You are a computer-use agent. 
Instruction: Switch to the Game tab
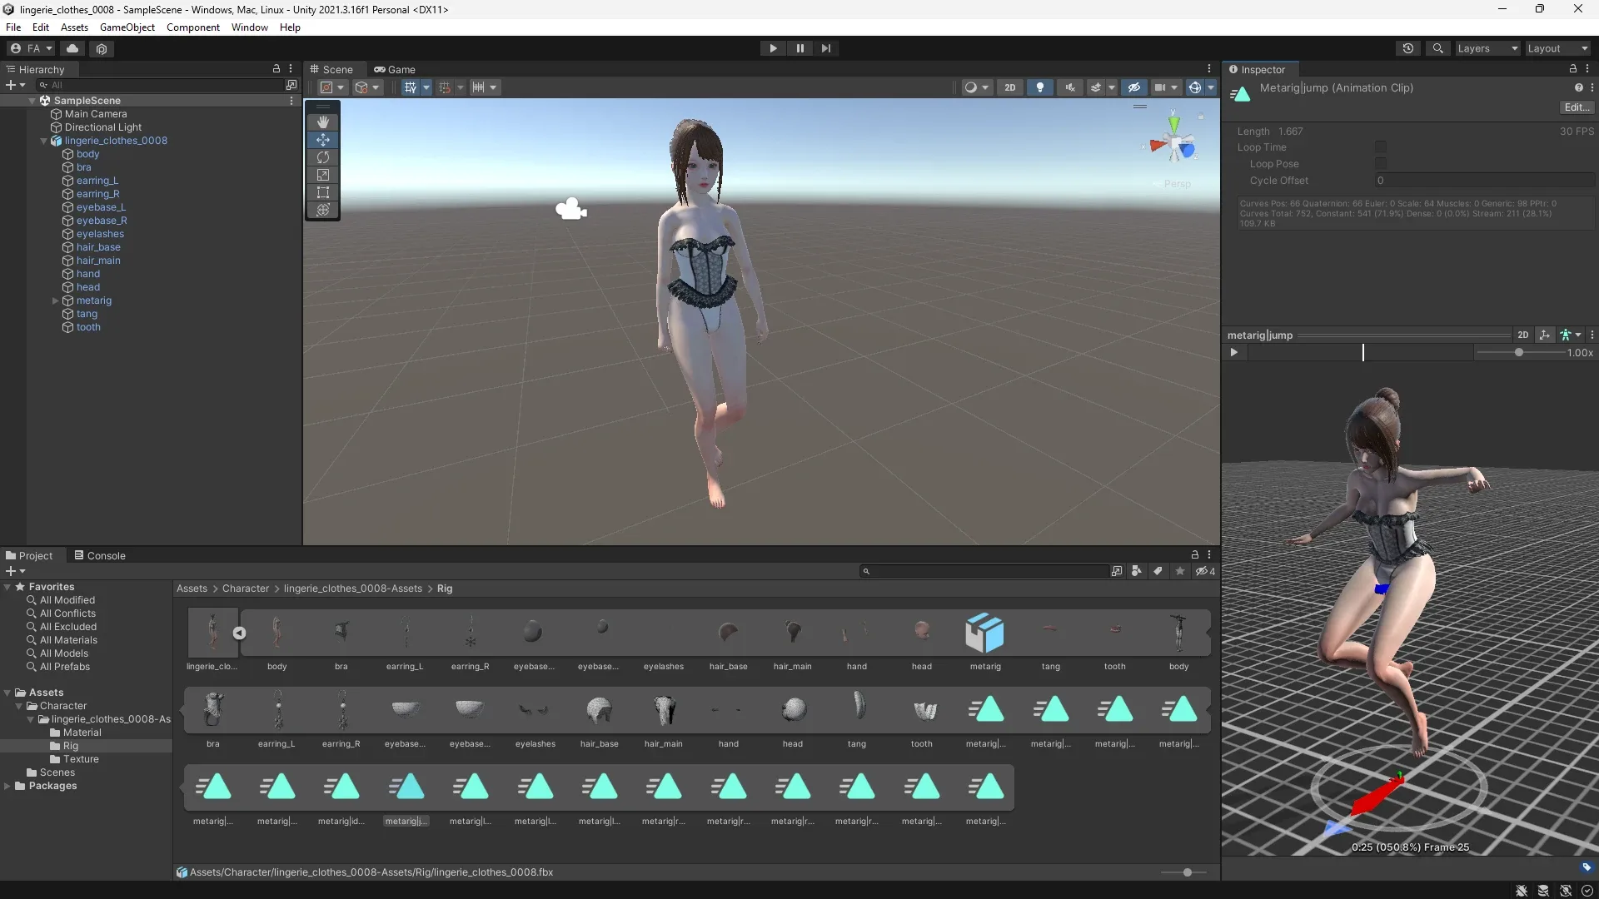point(396,69)
